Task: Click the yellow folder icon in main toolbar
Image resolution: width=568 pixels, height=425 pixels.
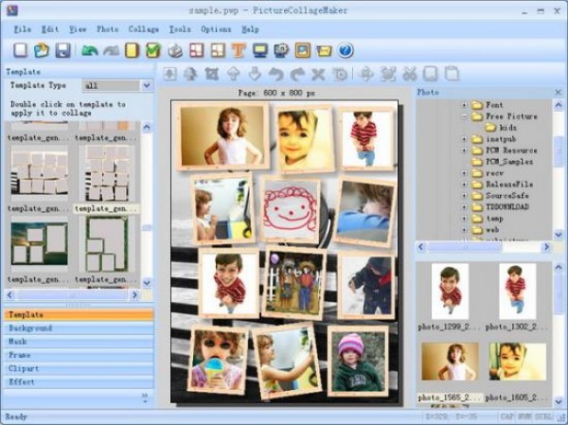Action: (x=324, y=50)
